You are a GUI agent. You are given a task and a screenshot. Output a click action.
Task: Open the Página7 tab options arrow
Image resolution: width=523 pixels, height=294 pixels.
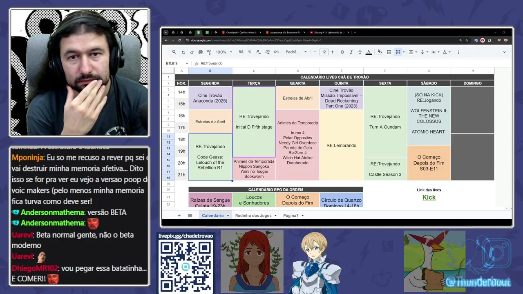[x=302, y=216]
